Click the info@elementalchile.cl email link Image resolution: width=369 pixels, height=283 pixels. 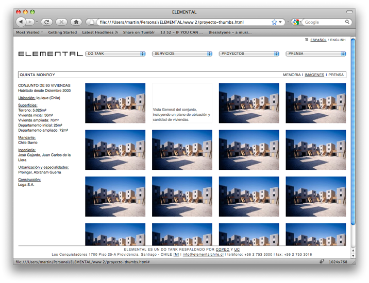(x=203, y=255)
